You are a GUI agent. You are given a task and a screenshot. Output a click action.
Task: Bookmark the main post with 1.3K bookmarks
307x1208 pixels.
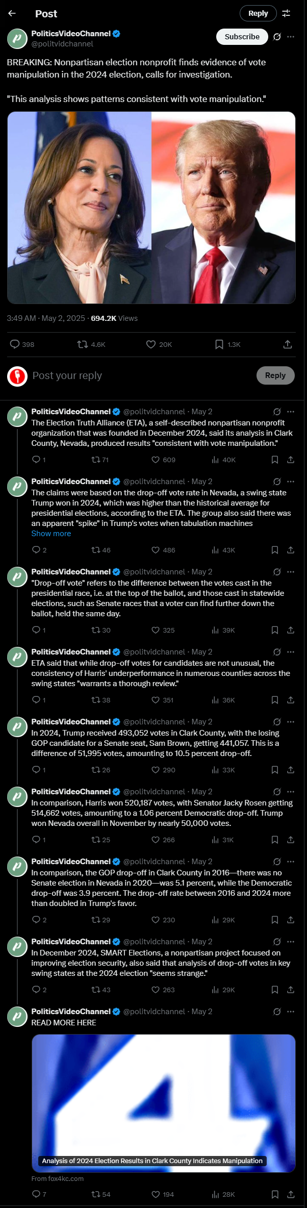pyautogui.click(x=227, y=344)
